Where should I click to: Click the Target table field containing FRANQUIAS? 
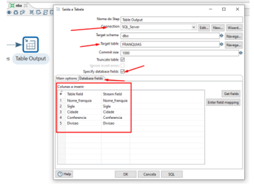click(170, 44)
